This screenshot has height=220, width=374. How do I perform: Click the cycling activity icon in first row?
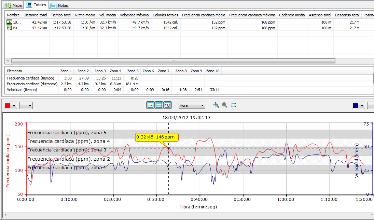9,22
